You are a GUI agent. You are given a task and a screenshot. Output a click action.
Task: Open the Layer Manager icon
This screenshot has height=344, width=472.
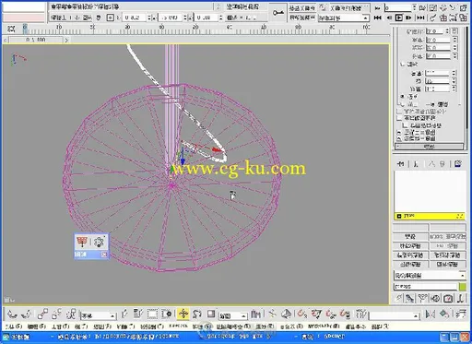[x=461, y=314]
